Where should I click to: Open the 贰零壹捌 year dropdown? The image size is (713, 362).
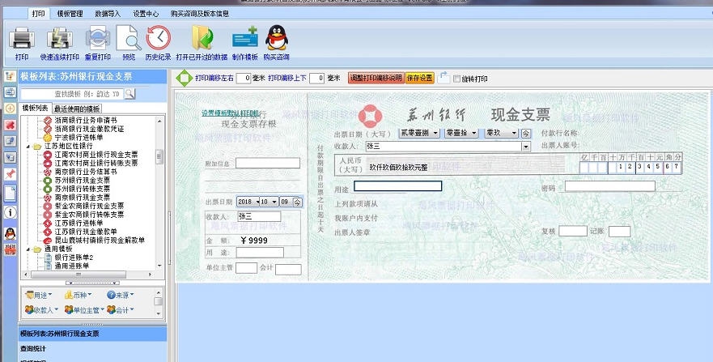(x=435, y=133)
